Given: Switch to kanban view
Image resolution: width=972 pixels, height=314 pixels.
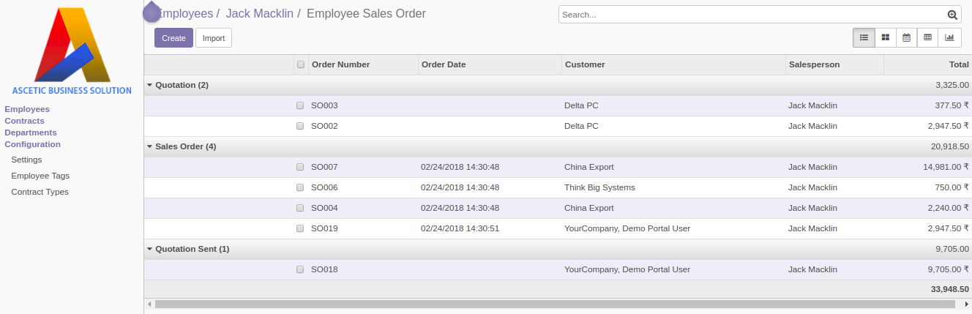Looking at the screenshot, I should pyautogui.click(x=885, y=37).
